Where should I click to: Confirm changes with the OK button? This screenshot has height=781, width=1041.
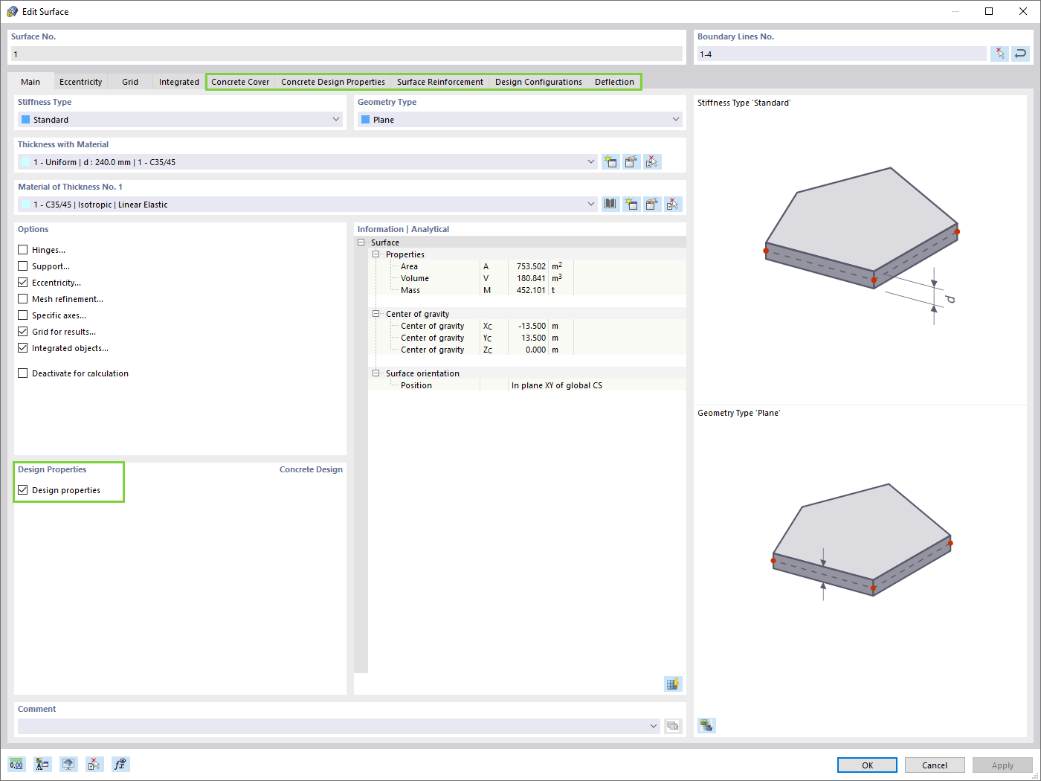click(866, 765)
